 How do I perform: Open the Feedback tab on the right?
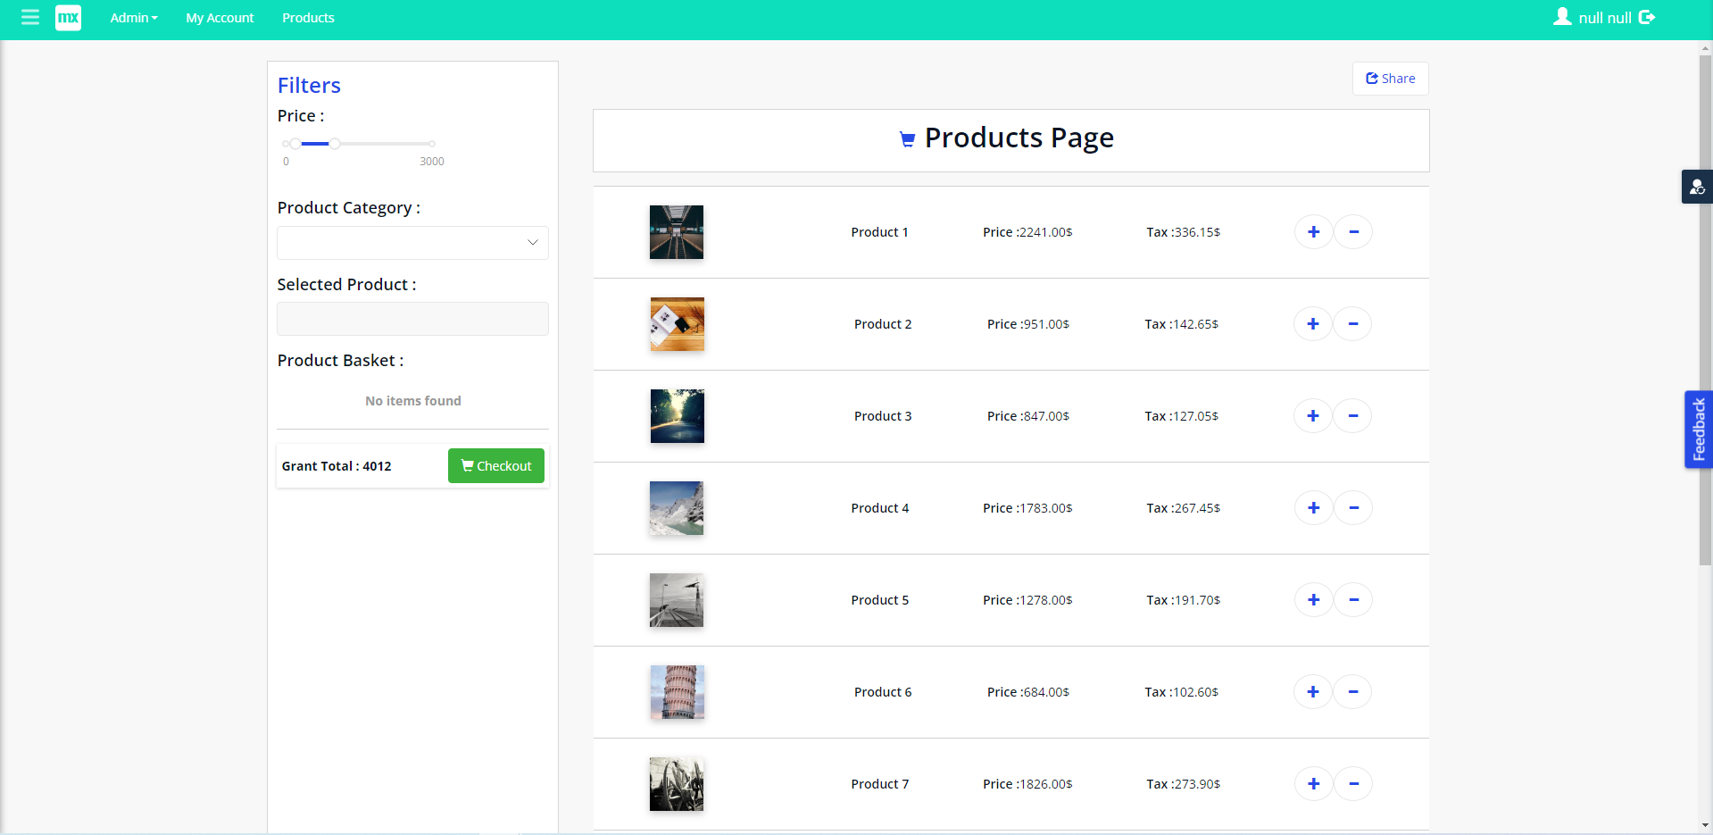(1698, 430)
